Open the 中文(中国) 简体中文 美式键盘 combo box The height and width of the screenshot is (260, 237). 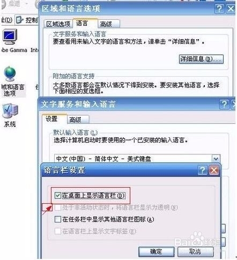tap(137, 159)
